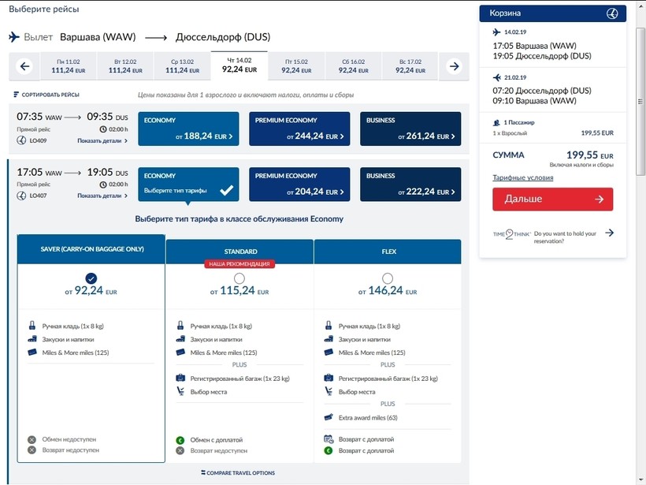Click the Time to Think hold reservation arrow

tap(609, 233)
